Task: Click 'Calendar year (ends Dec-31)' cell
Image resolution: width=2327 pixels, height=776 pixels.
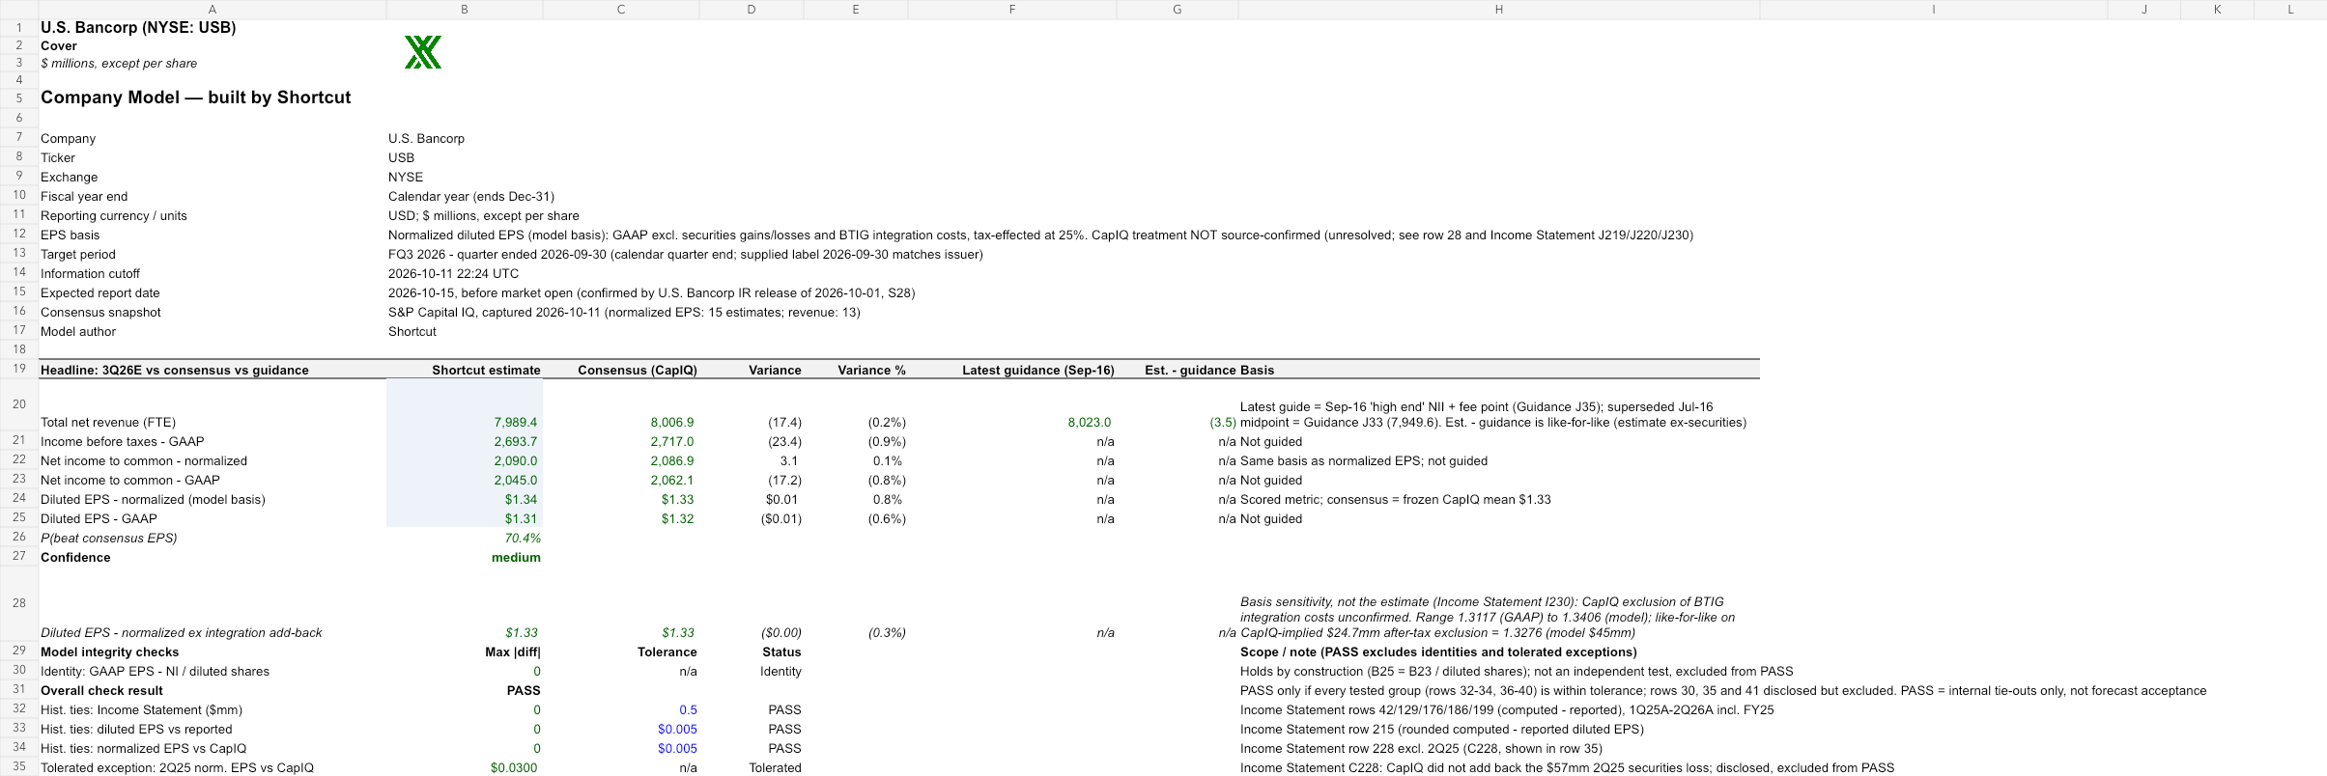Action: point(471,196)
